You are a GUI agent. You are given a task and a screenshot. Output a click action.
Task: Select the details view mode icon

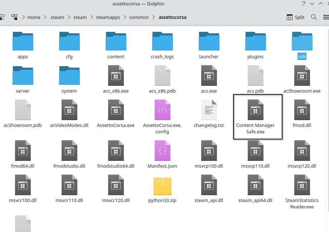tap(14, 17)
